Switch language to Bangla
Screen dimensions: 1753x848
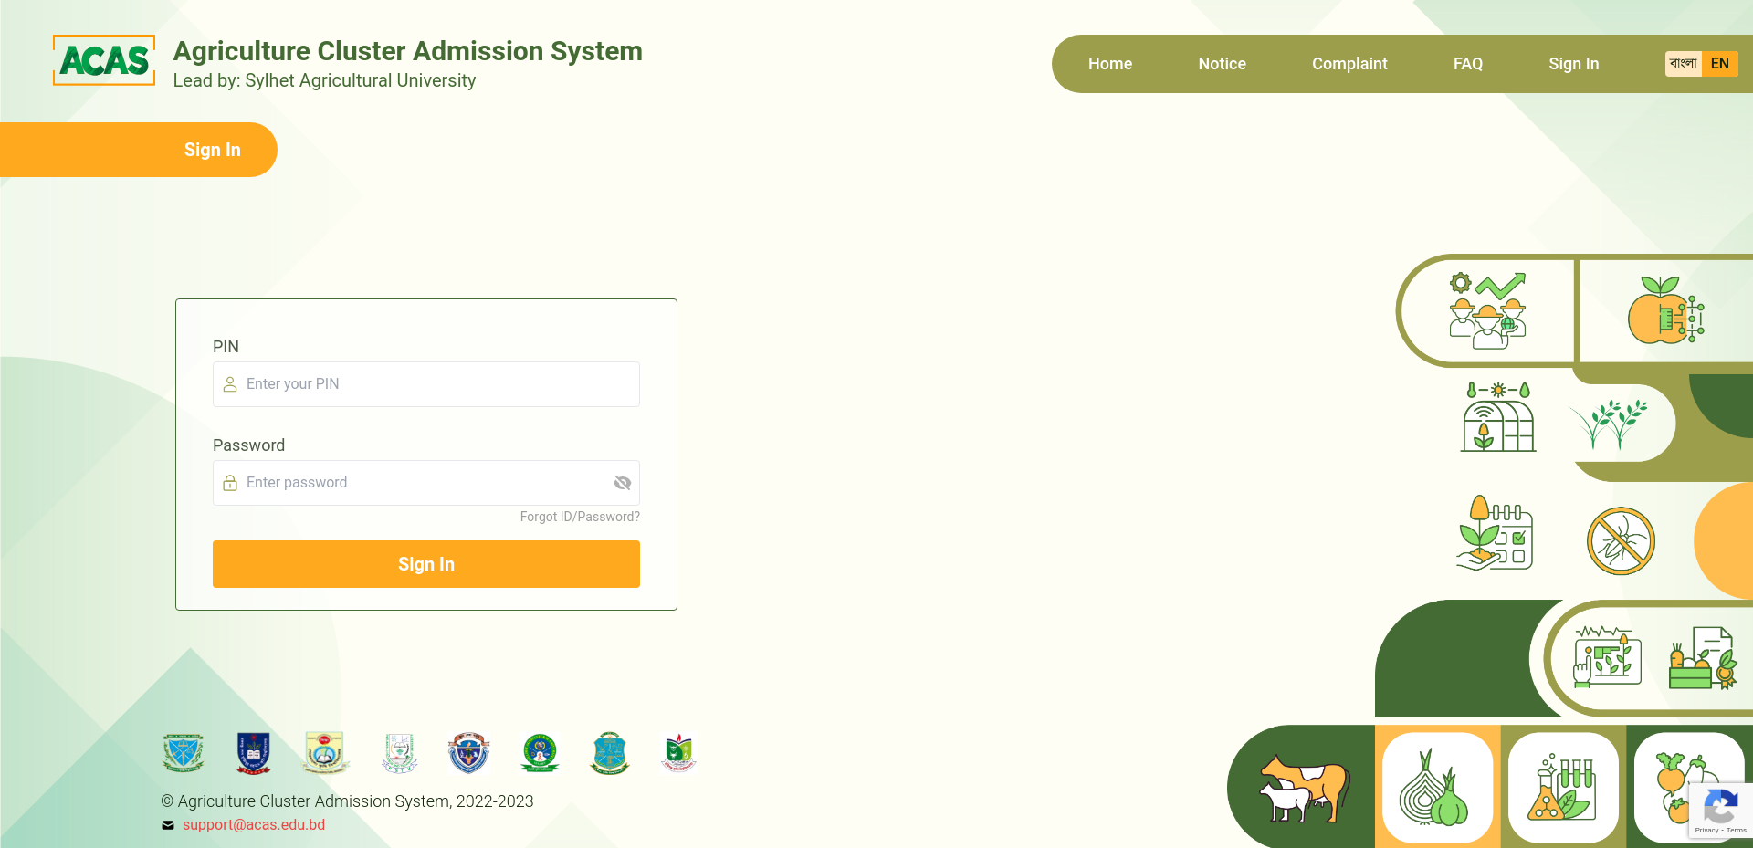pos(1683,64)
